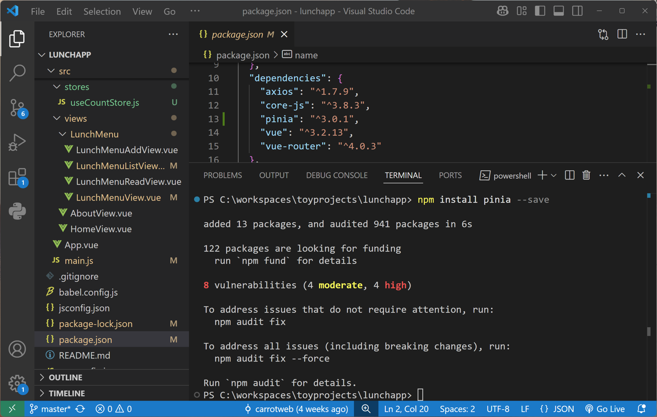The image size is (657, 417).
Task: Click the zoom magnifier in status bar
Action: coord(366,409)
